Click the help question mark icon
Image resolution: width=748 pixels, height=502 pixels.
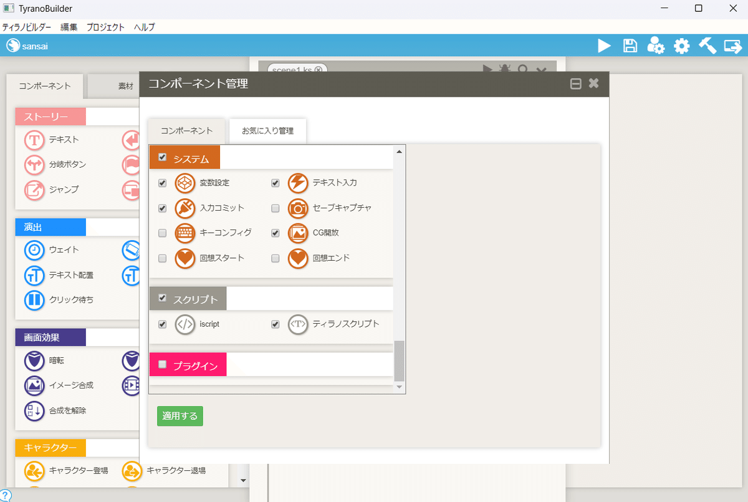[x=5, y=496]
